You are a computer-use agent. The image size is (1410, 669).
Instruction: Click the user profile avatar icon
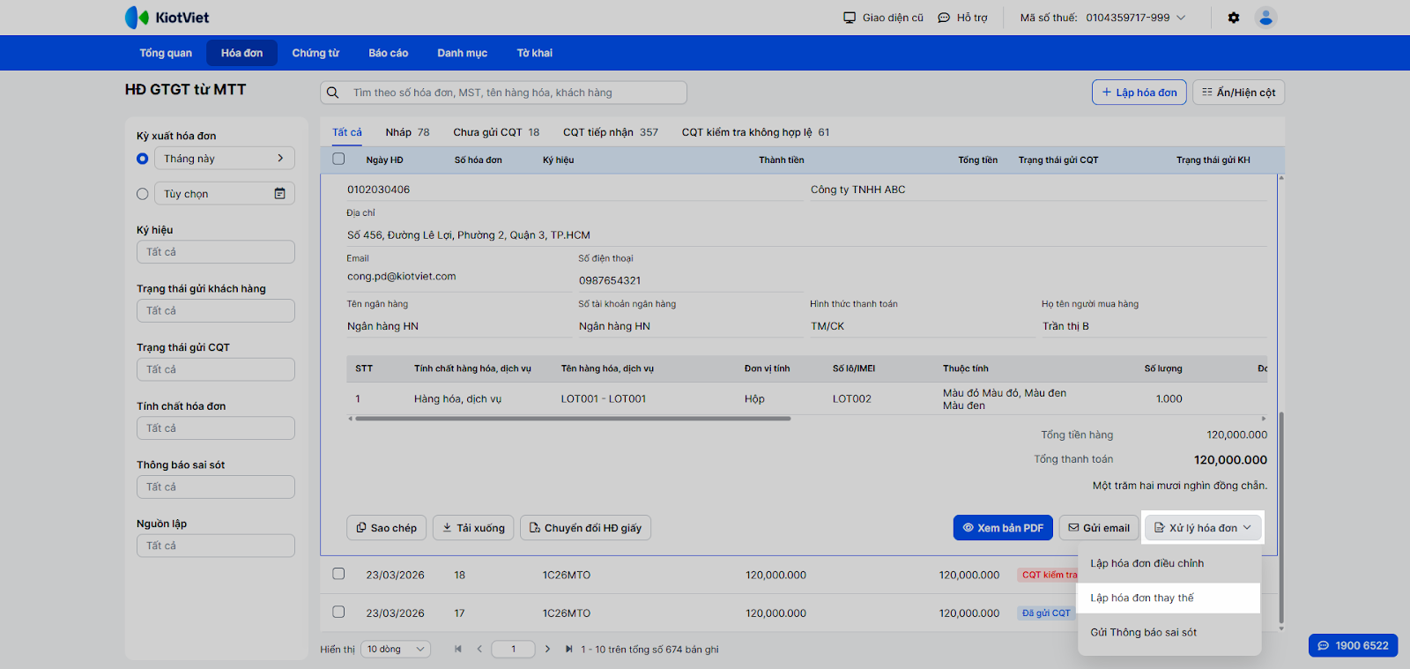click(1265, 18)
